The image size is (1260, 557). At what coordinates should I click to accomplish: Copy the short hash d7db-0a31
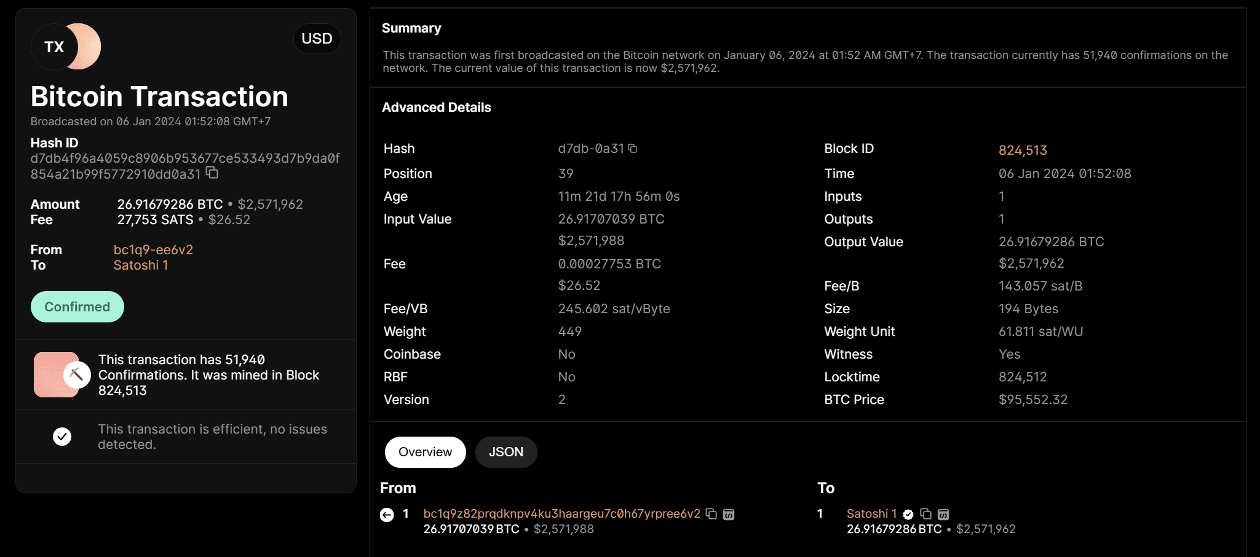(x=633, y=148)
